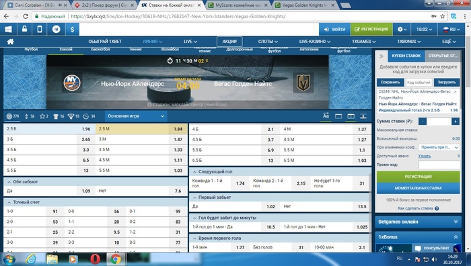This screenshot has width=471, height=266.
Task: Open the media player taskbar icon
Action: coord(73,259)
